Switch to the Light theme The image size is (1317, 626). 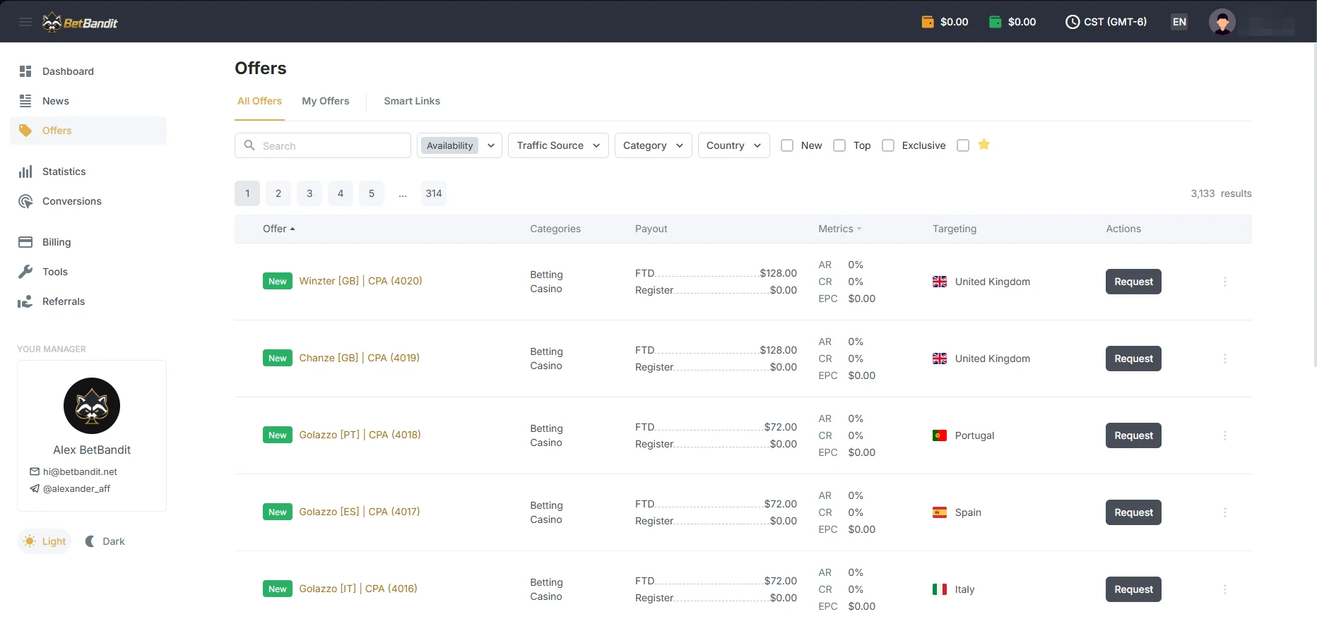(x=45, y=541)
